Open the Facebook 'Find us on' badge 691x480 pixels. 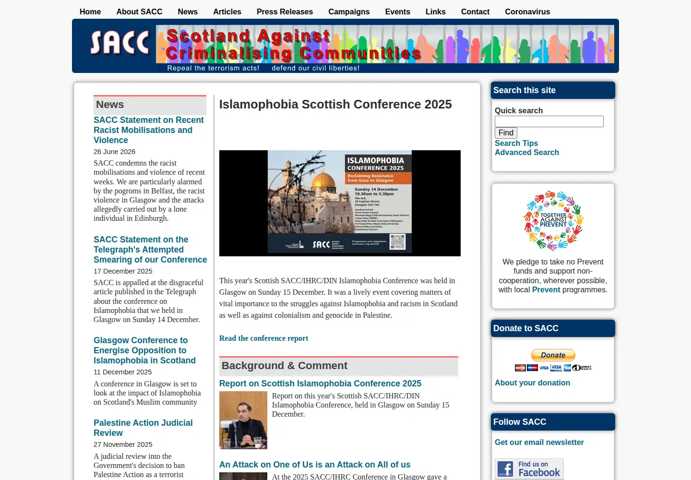pyautogui.click(x=529, y=469)
